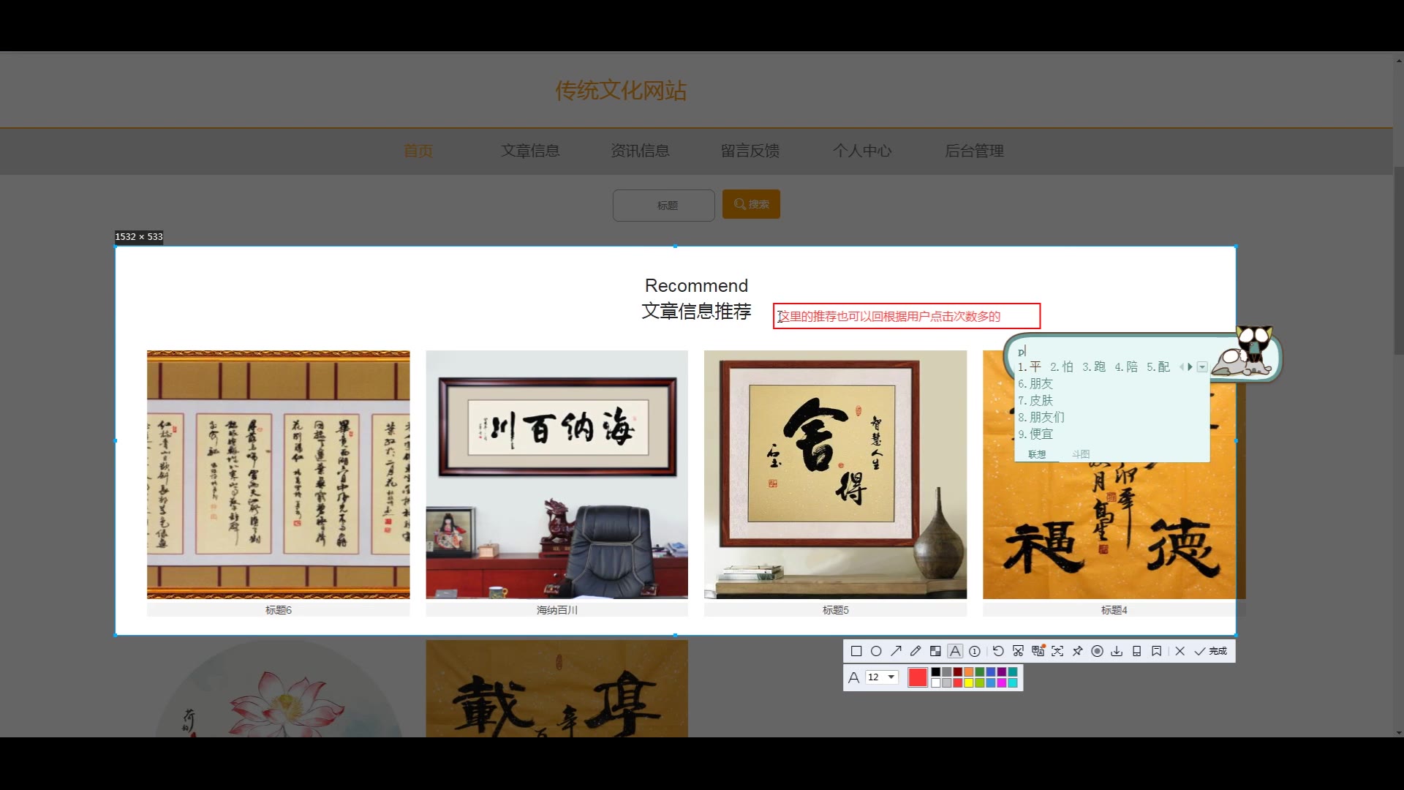This screenshot has height=790, width=1404.
Task: Open the 文章信息 navigation tab
Action: coord(530,151)
